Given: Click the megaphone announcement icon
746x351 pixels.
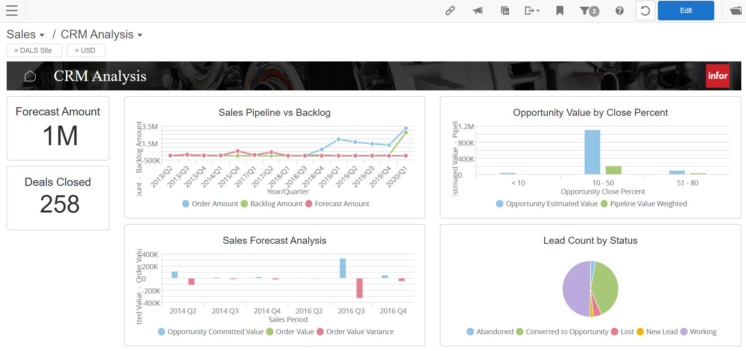Looking at the screenshot, I should (478, 11).
